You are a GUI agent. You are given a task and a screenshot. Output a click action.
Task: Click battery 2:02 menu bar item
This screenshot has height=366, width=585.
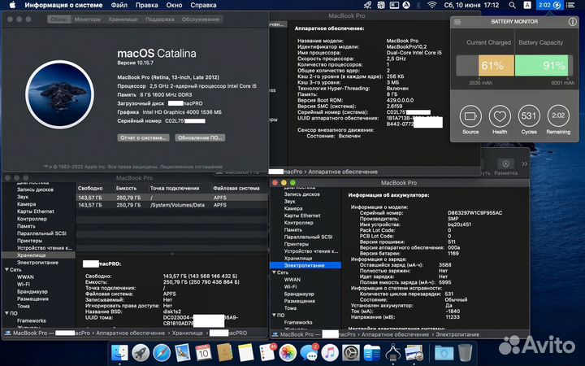pyautogui.click(x=549, y=5)
